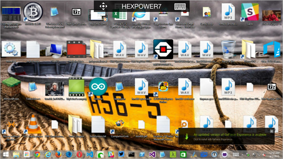The width and height of the screenshot is (283, 159).
Task: Open 1Password from the taskbar
Action: pyautogui.click(x=214, y=155)
